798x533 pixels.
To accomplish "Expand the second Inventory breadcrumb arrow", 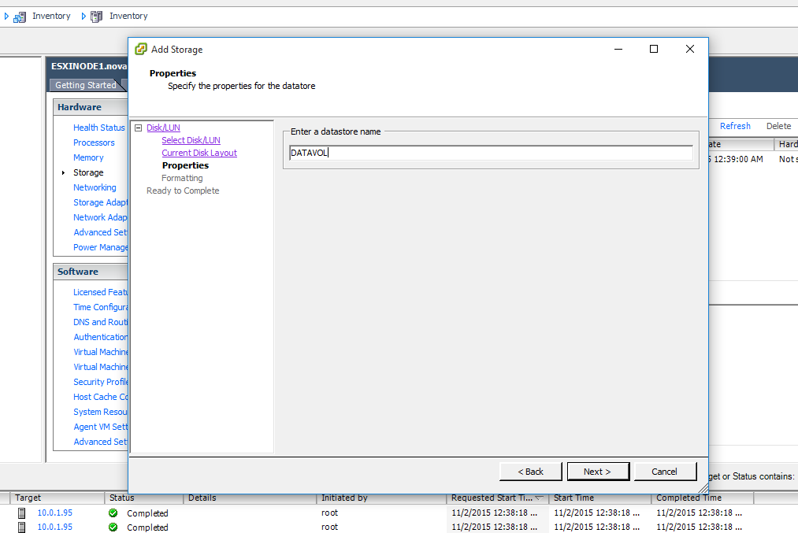I will (84, 17).
